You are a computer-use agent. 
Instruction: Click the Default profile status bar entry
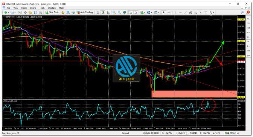[x=125, y=133]
